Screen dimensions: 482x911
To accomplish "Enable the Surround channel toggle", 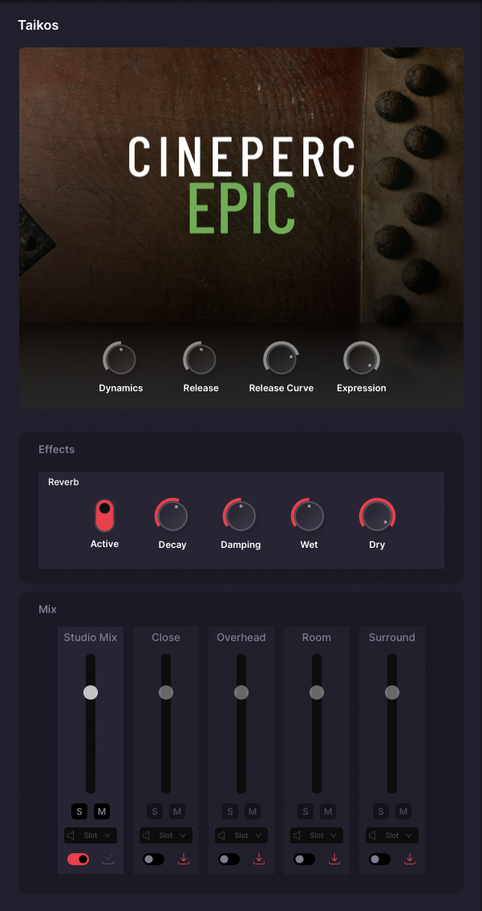I will [380, 859].
